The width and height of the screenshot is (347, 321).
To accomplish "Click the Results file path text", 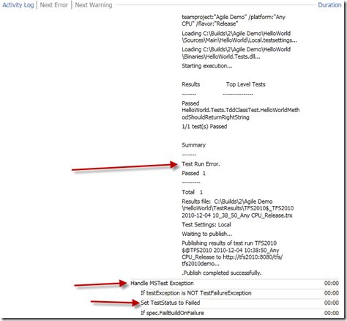I will 238,208.
